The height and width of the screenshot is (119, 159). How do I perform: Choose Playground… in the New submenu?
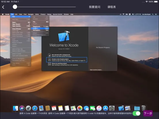(40, 26)
